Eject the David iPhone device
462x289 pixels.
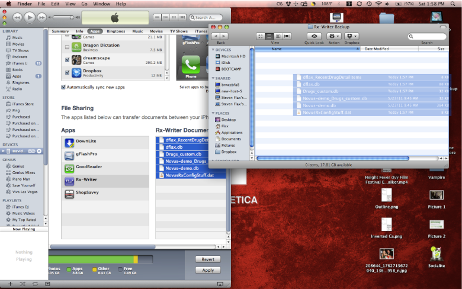click(39, 151)
